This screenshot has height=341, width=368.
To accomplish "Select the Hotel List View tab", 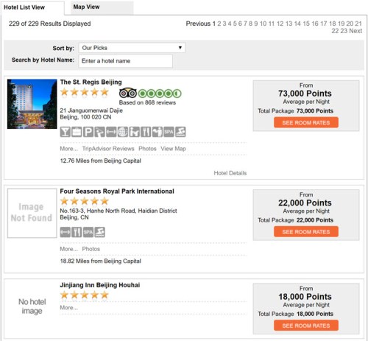I will coord(24,7).
